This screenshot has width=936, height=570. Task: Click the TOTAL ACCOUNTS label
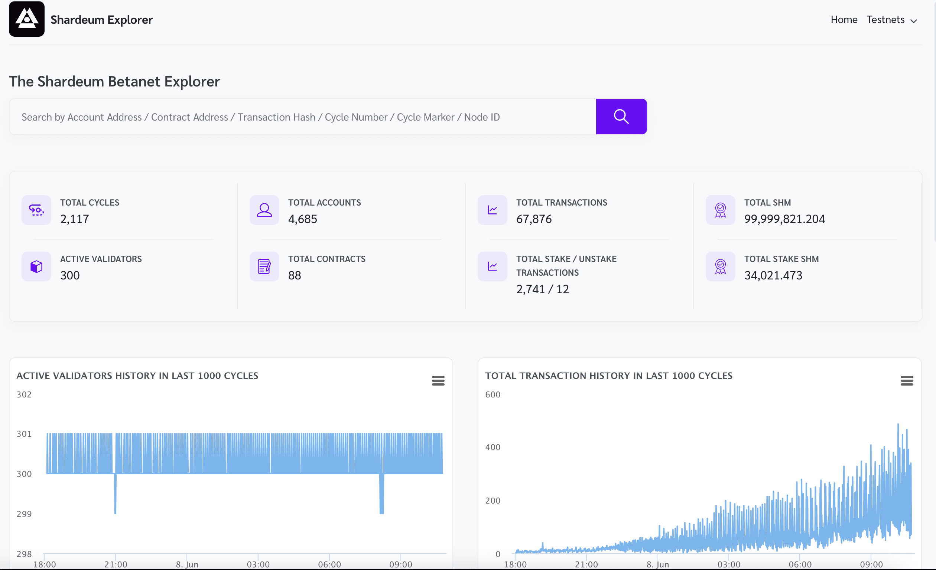coord(324,203)
